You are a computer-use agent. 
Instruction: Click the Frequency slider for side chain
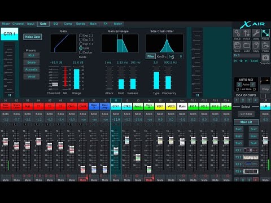coord(168,78)
